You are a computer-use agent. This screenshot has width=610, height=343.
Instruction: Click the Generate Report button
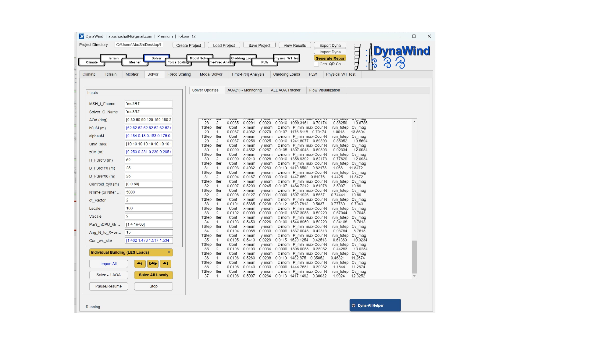point(330,58)
